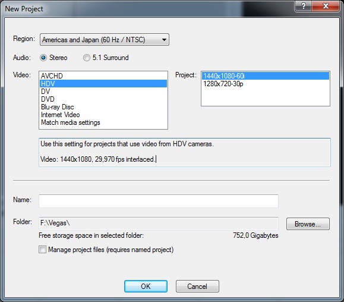Select DVD video format
The height and width of the screenshot is (302, 344).
(103, 99)
